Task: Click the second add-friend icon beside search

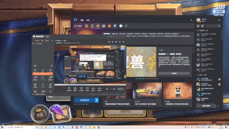Action: (202, 26)
